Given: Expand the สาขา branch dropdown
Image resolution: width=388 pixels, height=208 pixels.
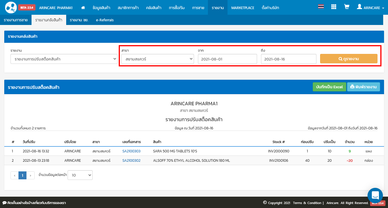Looking at the screenshot, I should [x=158, y=59].
